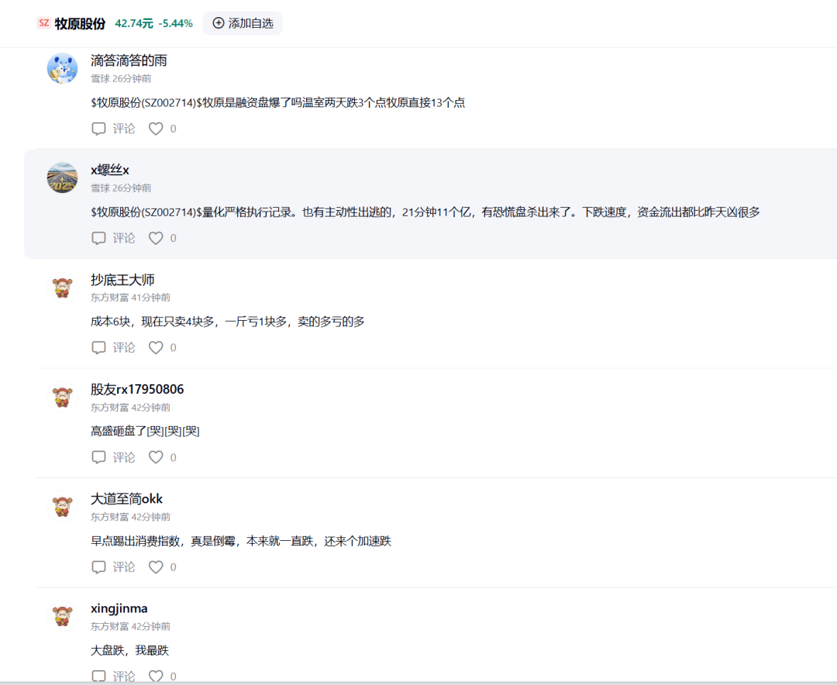837x685 pixels.
Task: Click 抄底王大师's avatar picture
Action: 63,287
